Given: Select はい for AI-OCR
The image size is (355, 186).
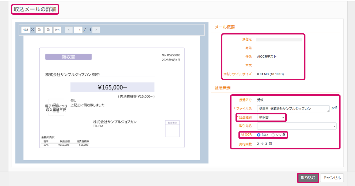Looking at the screenshot, I should tap(259, 135).
